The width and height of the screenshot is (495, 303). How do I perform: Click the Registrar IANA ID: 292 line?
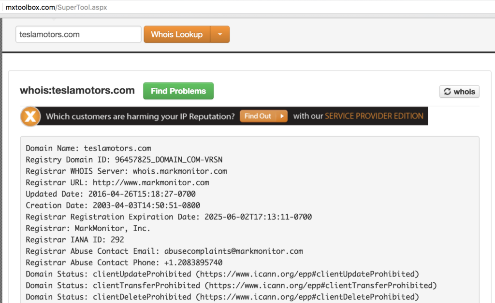tap(75, 240)
